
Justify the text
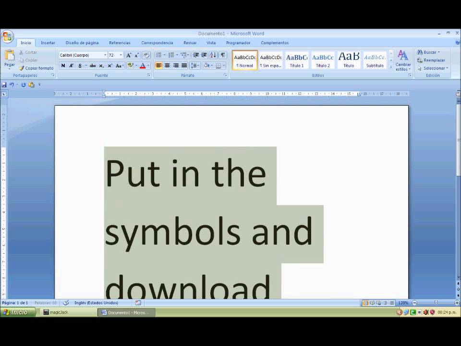184,66
